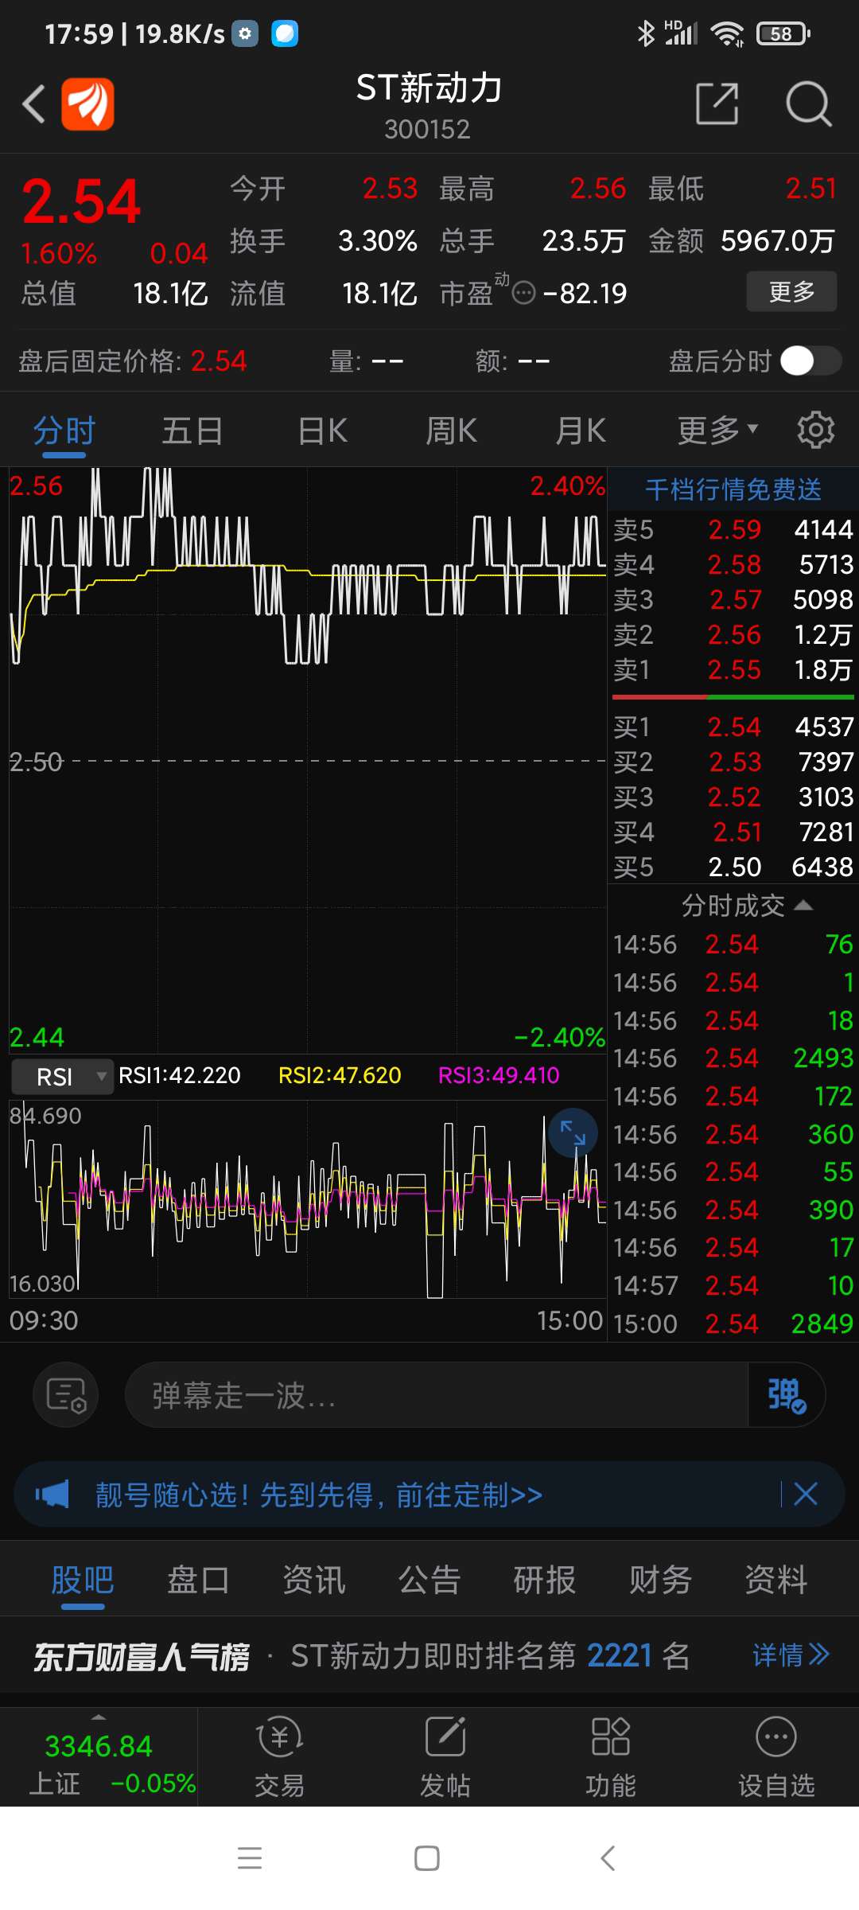Tap 卖3 order row at 2.57

733,599
